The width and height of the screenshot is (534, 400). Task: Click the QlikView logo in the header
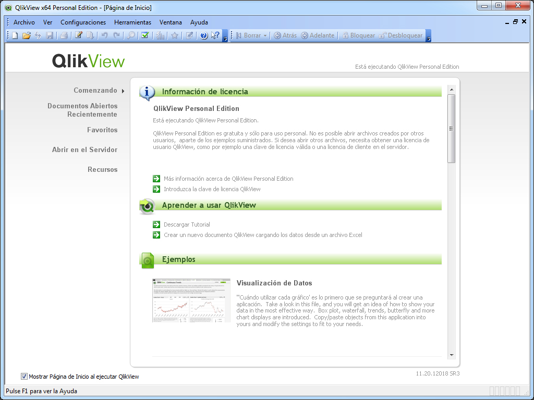point(89,61)
